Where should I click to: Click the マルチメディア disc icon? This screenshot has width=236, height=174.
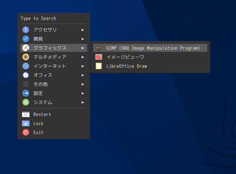tap(26, 57)
